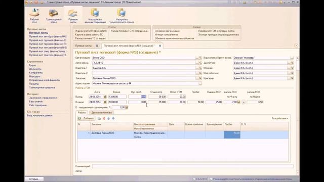Delete selected row with red X icon
324x182 pixels.
104,118
